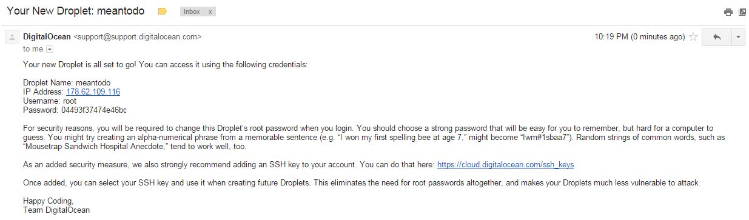
Task: Click the "Team DigitalOcean" signature
Action: tap(56, 210)
